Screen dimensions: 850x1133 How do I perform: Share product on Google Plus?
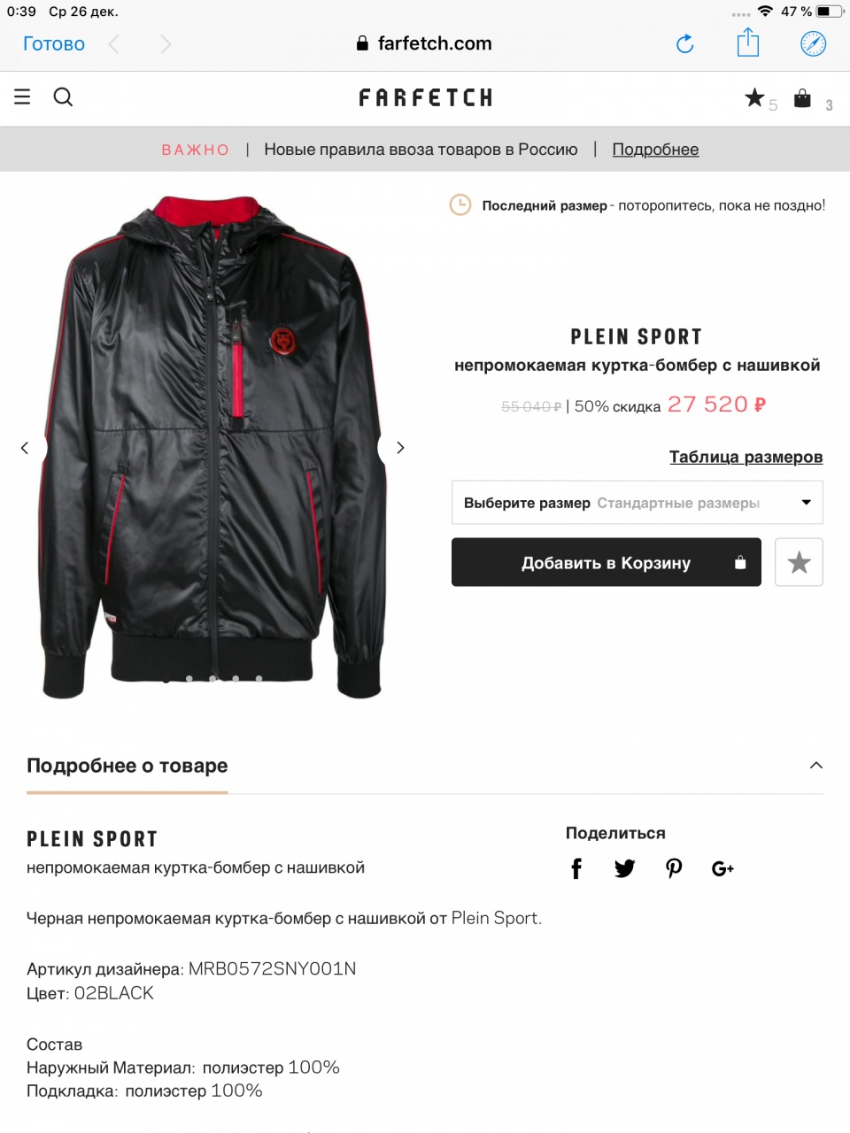pyautogui.click(x=722, y=868)
